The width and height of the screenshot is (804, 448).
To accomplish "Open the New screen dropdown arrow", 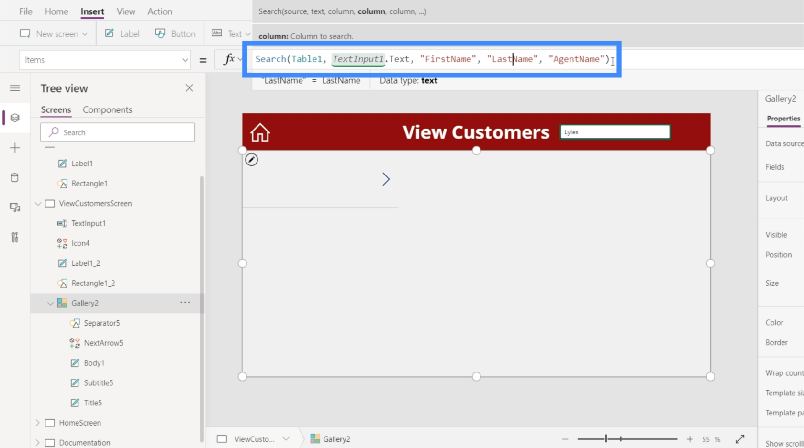I will (x=85, y=34).
